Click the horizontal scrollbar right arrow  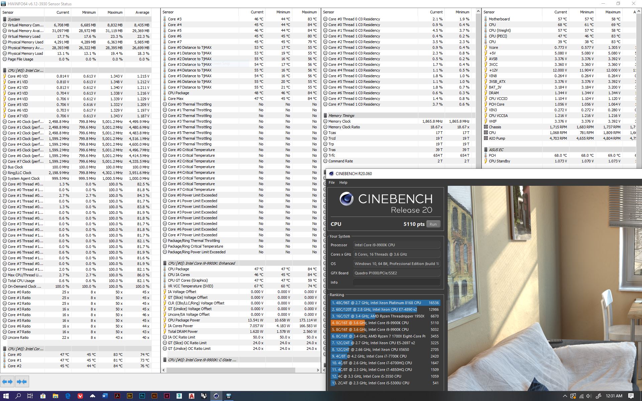click(x=318, y=370)
